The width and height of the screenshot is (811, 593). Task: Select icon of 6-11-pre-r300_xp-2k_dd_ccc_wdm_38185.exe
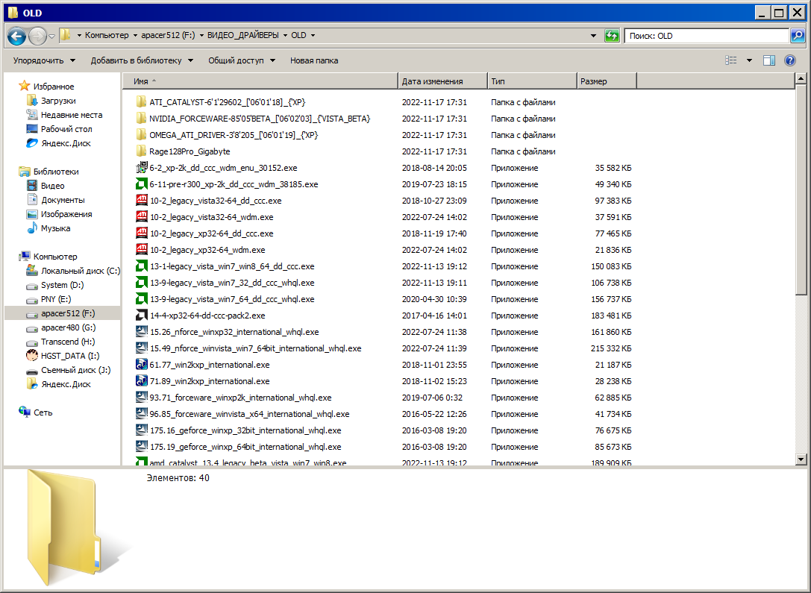pyautogui.click(x=142, y=184)
